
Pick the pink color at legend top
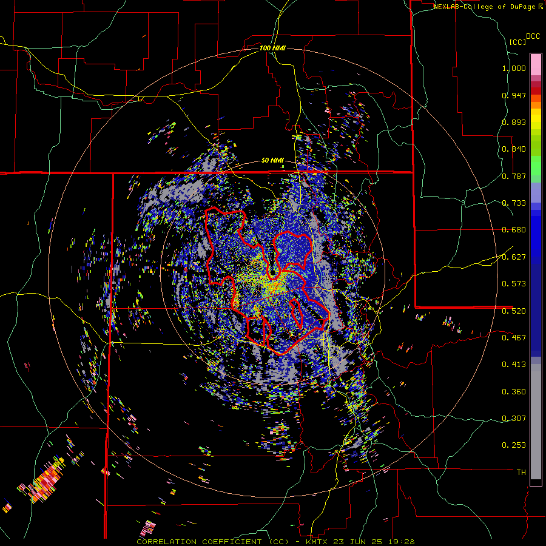coord(536,64)
